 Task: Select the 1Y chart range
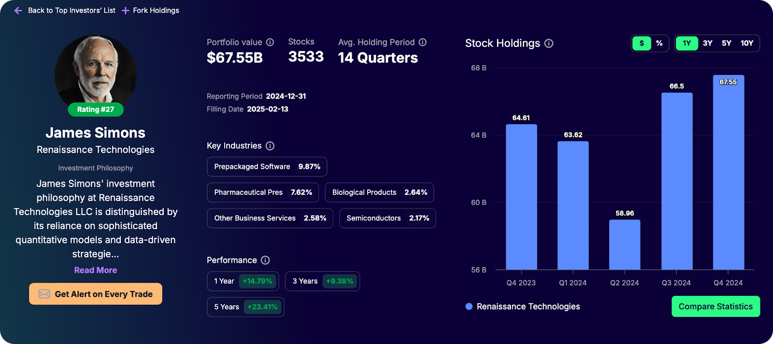coord(687,43)
